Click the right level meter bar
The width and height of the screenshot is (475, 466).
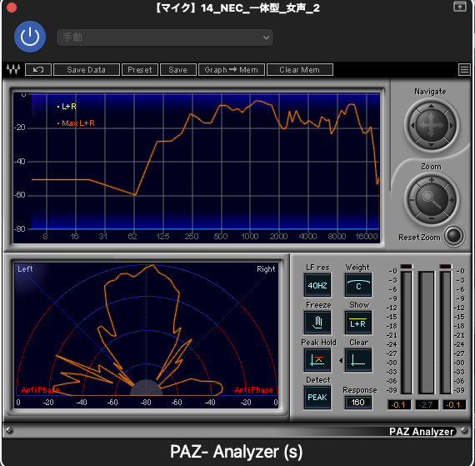click(x=446, y=332)
